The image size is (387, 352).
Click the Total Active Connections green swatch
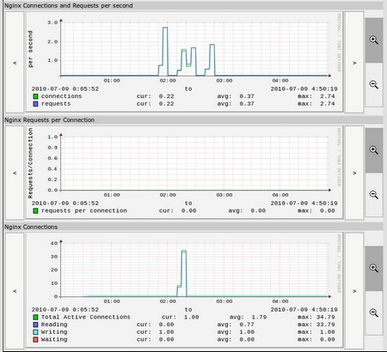pos(35,317)
